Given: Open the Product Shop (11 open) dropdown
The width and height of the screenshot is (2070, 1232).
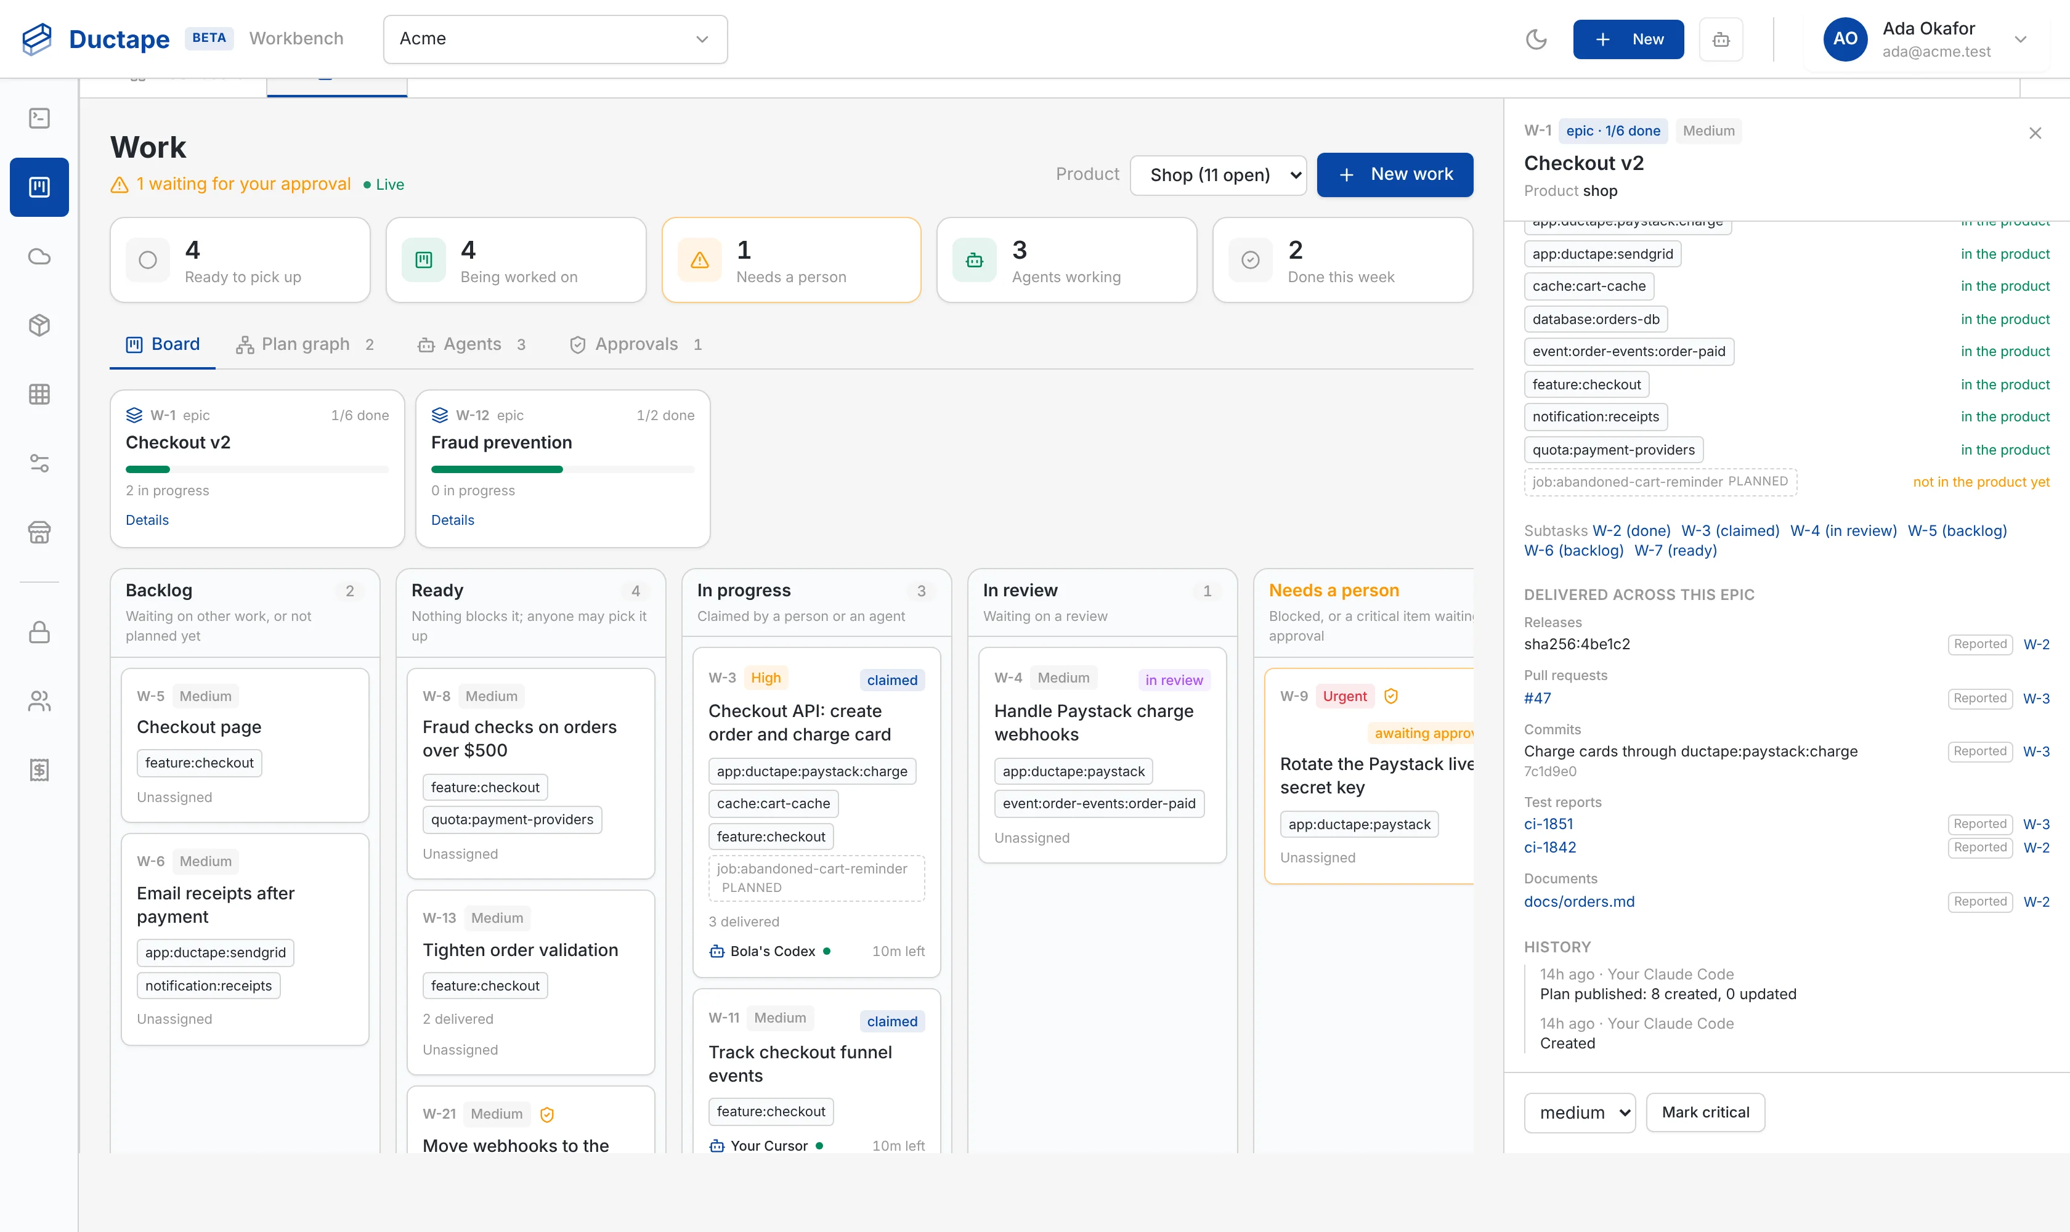Looking at the screenshot, I should [x=1218, y=174].
